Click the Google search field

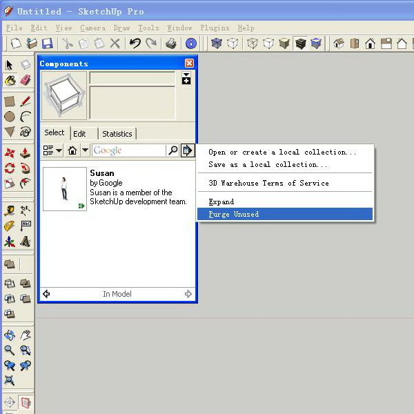click(x=129, y=150)
